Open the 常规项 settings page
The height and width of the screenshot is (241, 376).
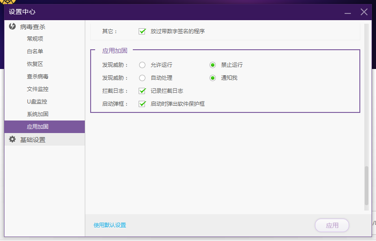coord(35,39)
